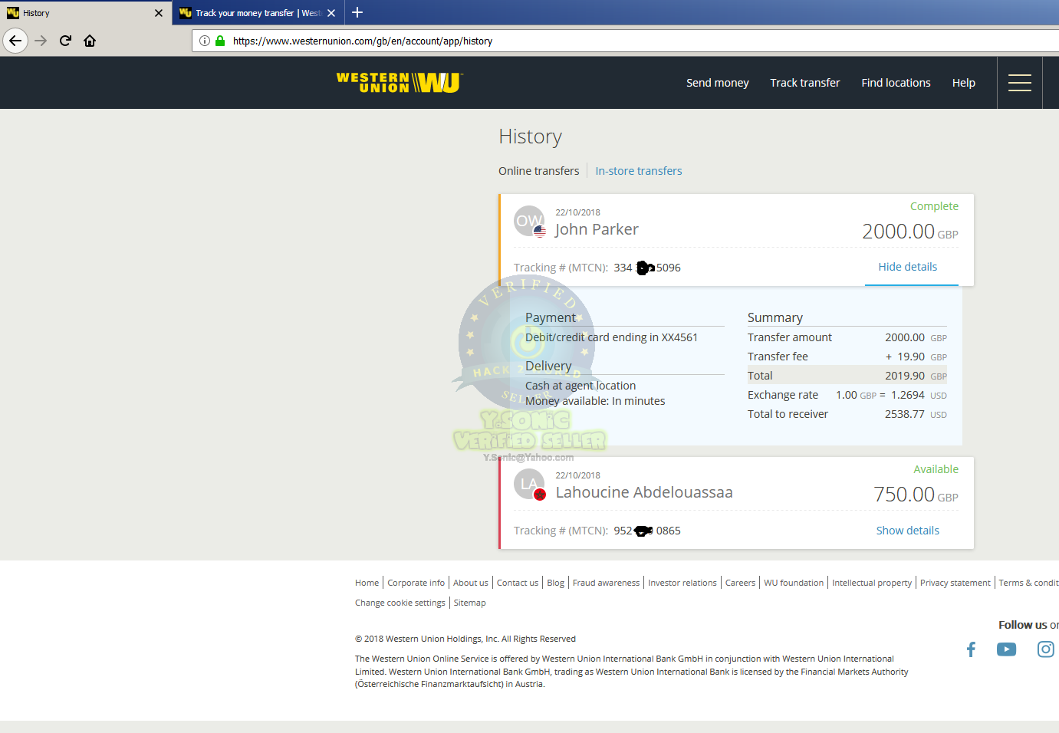Click the Total 2019.90 summary row

click(847, 376)
